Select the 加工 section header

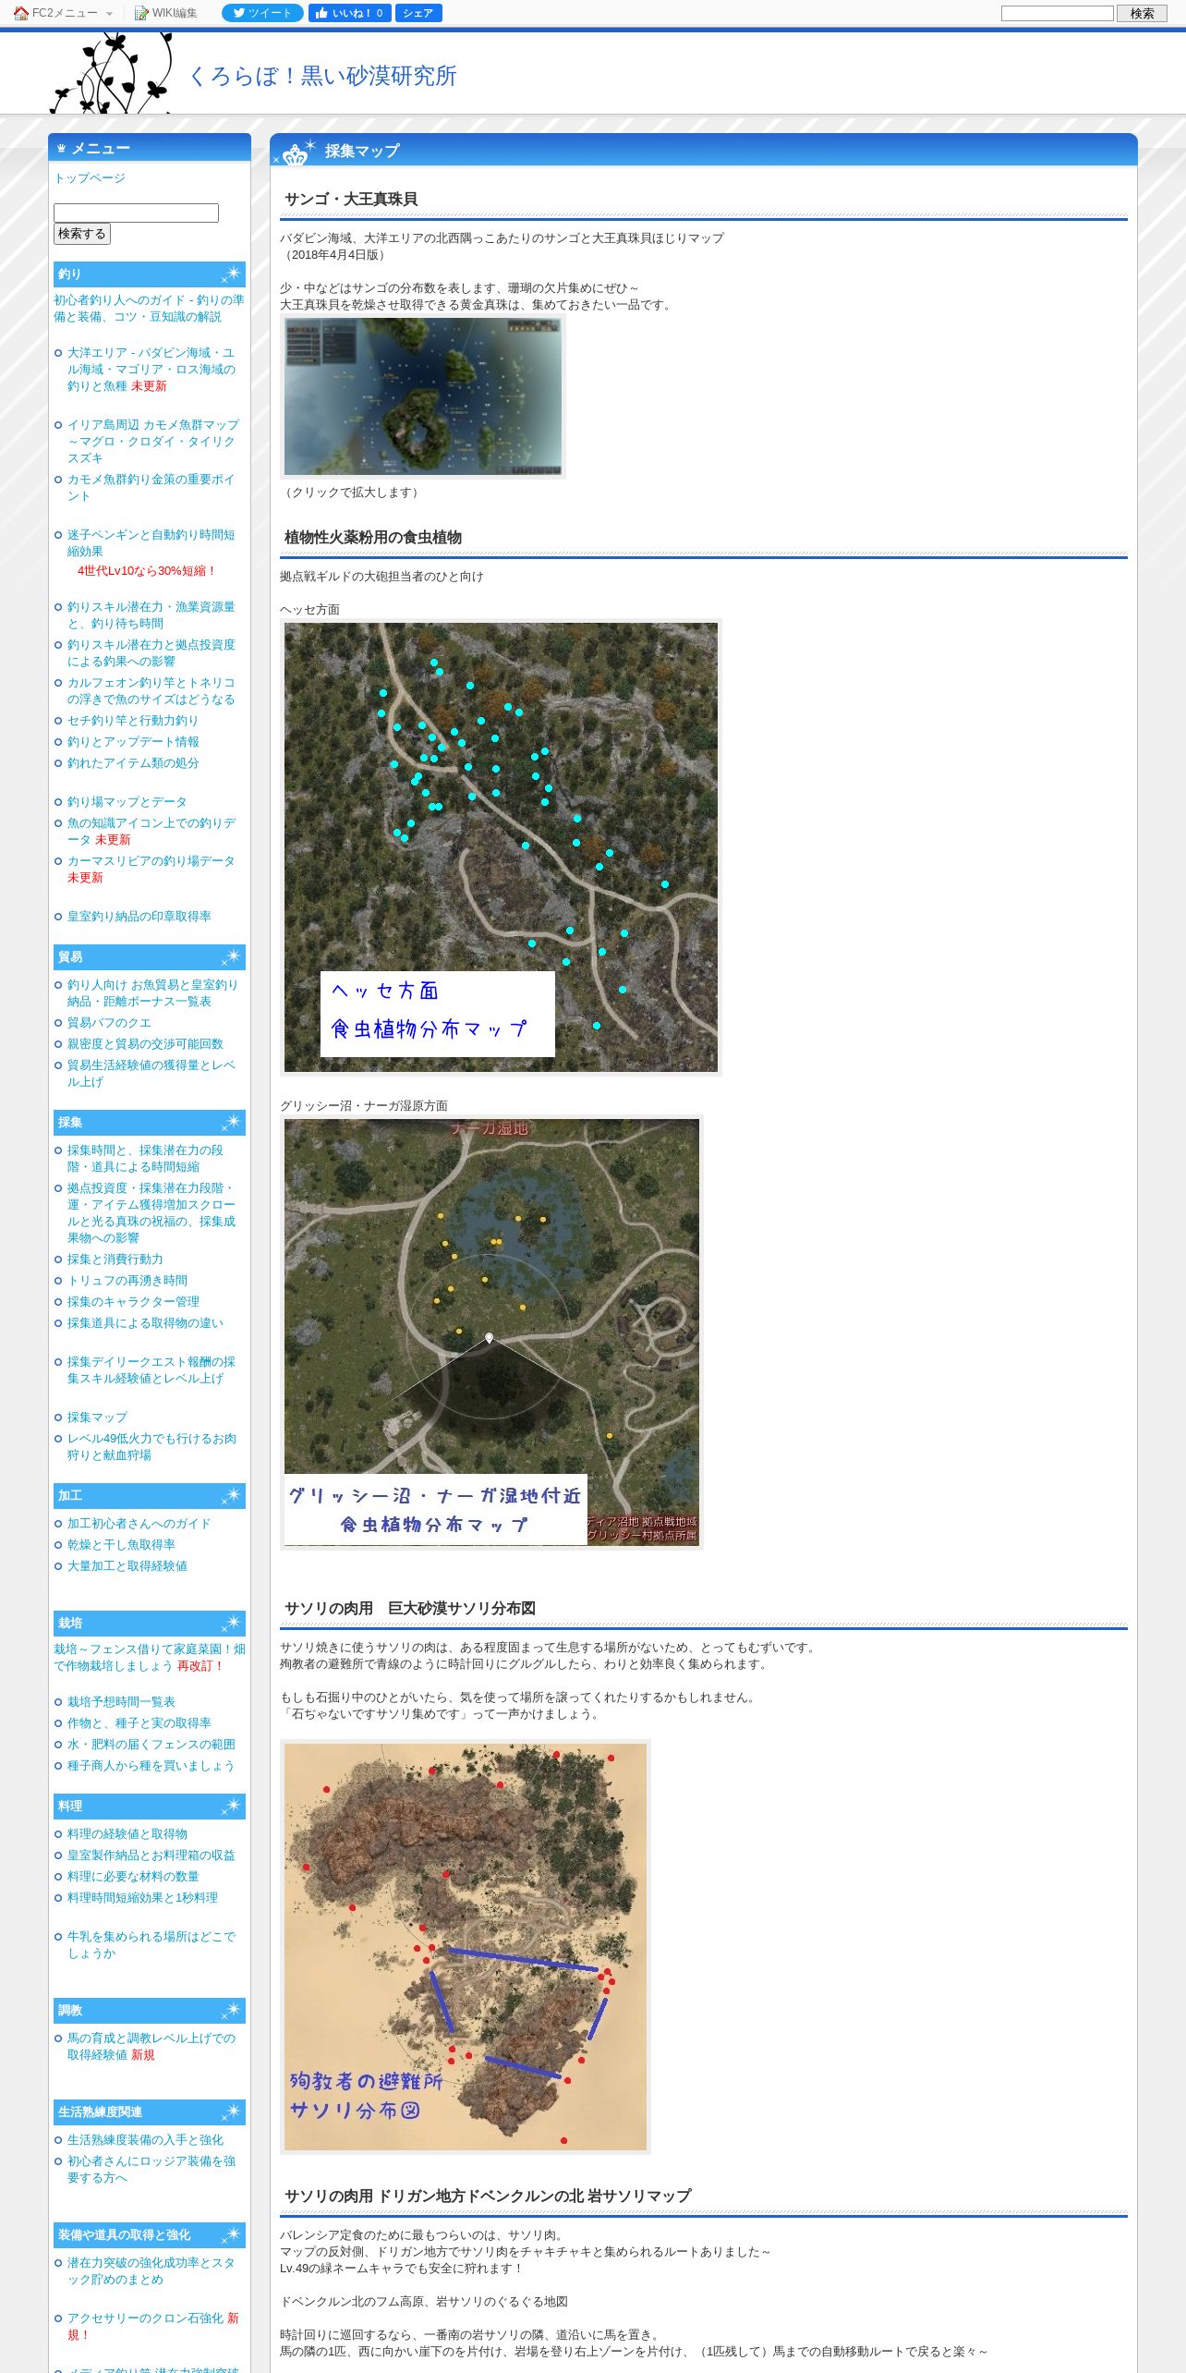[150, 1495]
